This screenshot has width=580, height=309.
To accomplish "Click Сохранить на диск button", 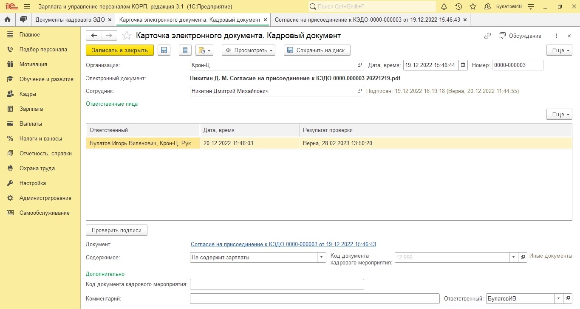I will coord(317,50).
